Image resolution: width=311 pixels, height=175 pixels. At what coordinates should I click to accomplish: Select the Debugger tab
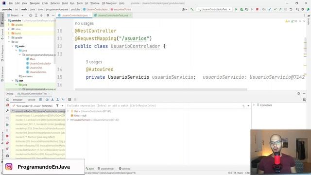point(17,100)
